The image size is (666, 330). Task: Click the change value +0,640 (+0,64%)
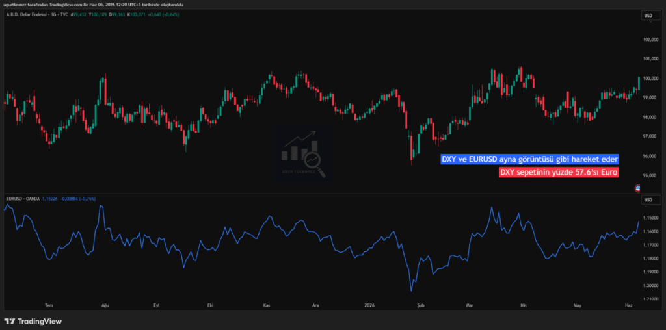(x=164, y=14)
